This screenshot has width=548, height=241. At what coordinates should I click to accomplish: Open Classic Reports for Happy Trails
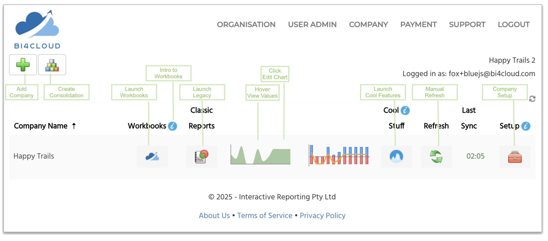(201, 157)
